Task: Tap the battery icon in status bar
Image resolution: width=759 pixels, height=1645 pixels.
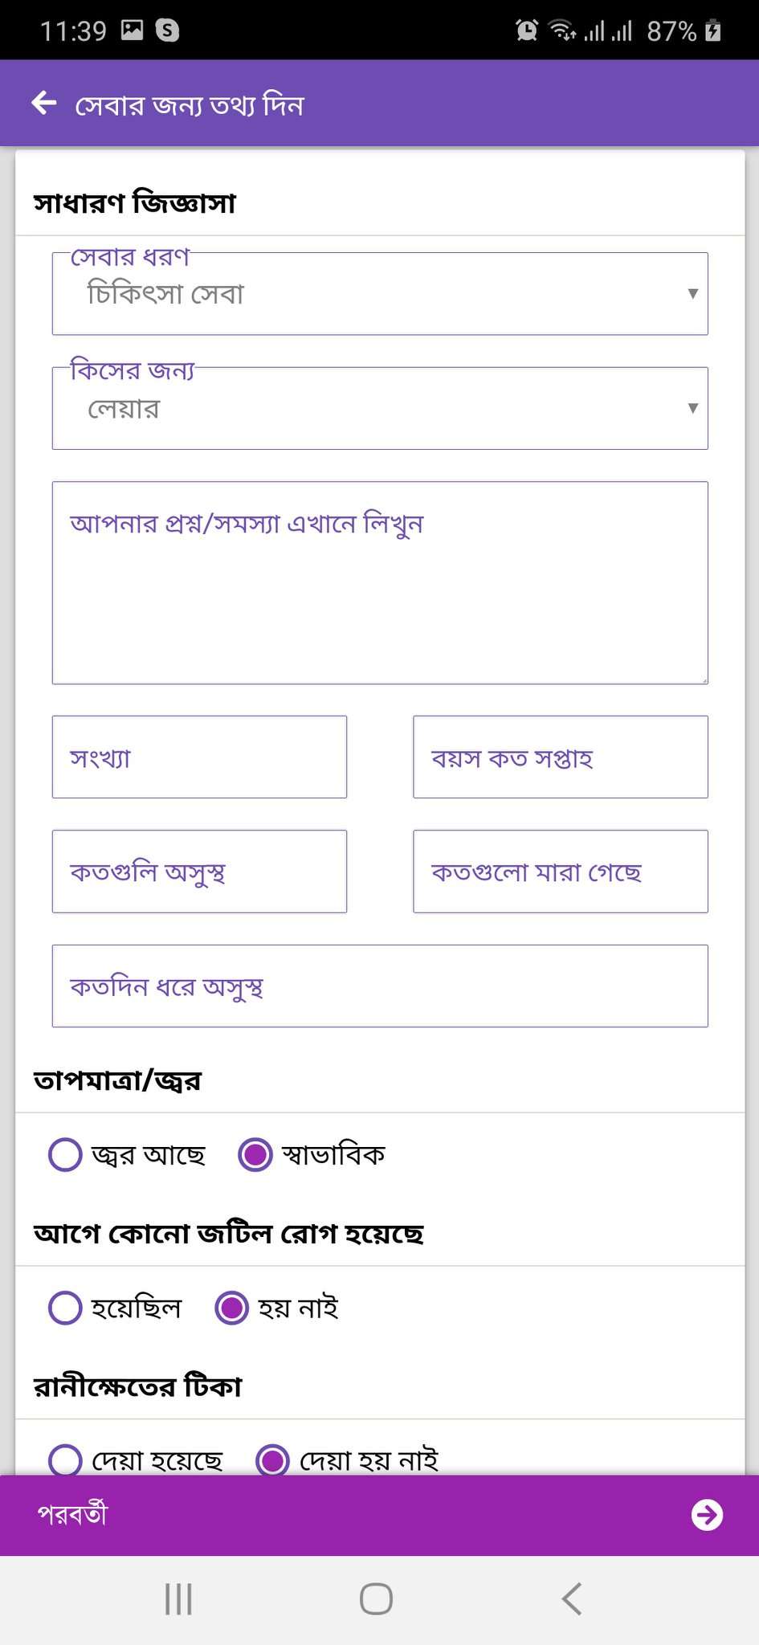Action: click(x=712, y=31)
